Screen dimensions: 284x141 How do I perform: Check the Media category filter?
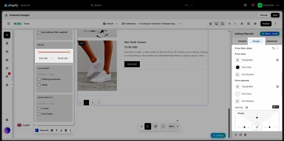click(39, 85)
